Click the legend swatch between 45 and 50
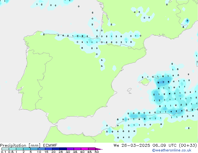Viewport: 198px width, 153px height. click(92, 149)
